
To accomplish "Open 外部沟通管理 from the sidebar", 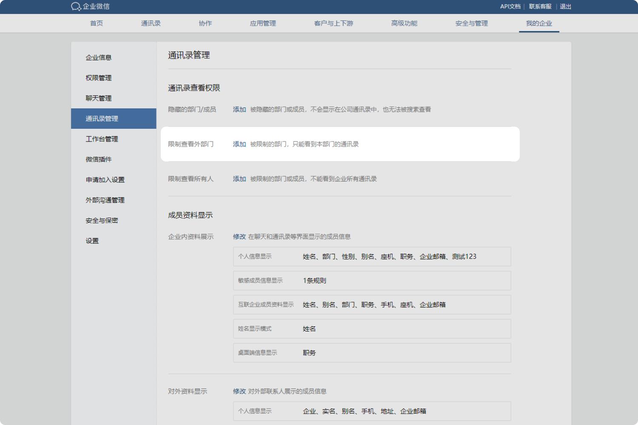I will tap(105, 200).
